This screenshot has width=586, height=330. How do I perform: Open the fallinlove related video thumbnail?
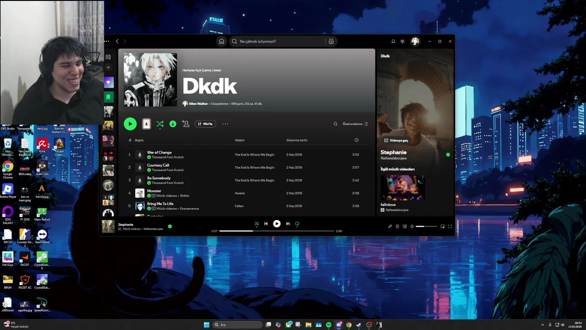(402, 187)
